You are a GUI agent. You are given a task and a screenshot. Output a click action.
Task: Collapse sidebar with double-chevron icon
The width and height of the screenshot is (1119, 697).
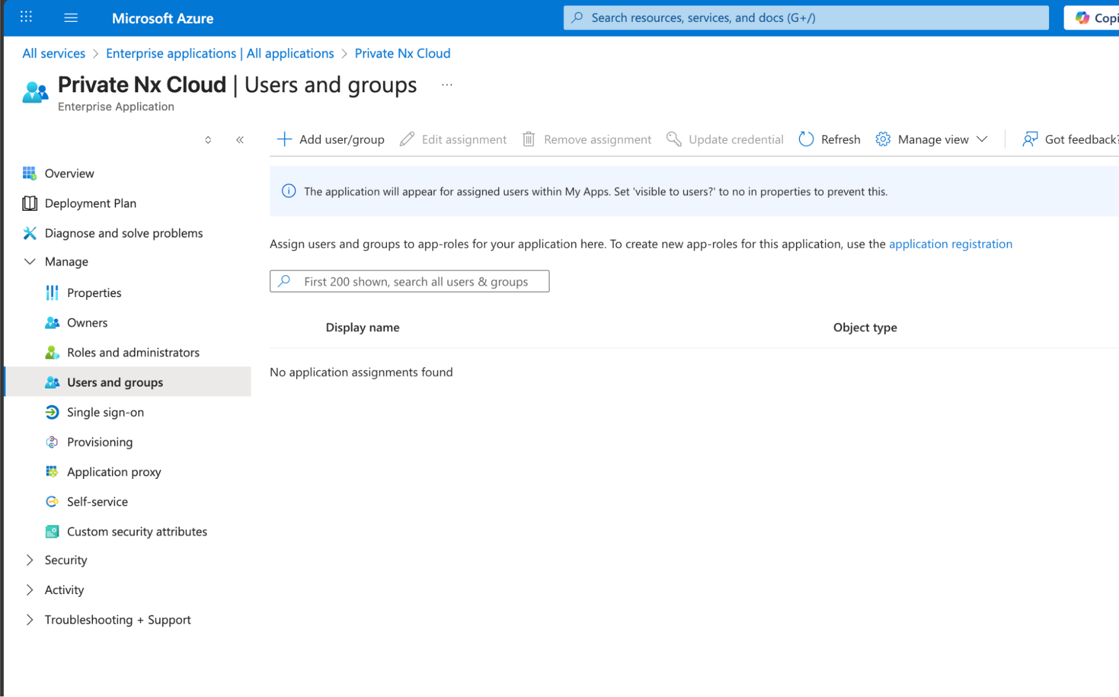(x=240, y=140)
